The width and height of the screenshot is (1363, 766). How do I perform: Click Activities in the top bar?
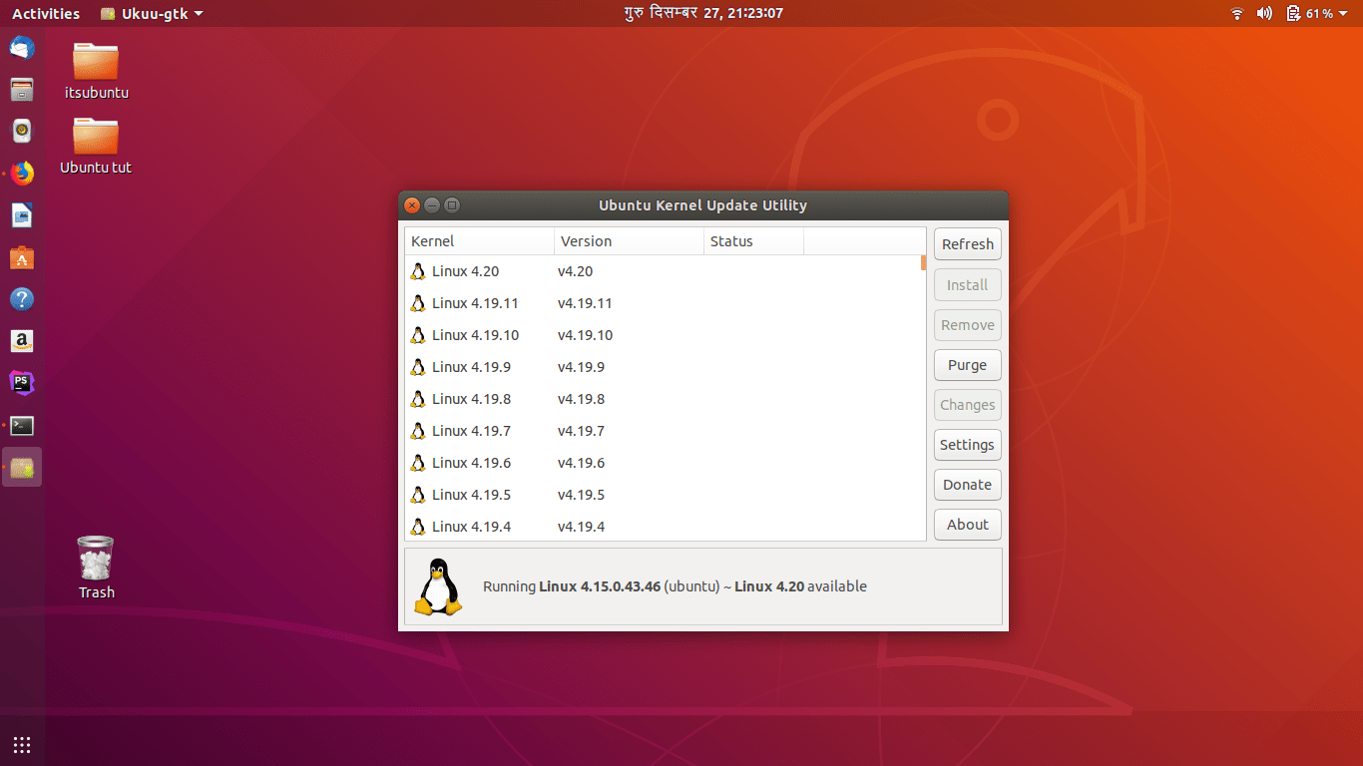point(45,13)
